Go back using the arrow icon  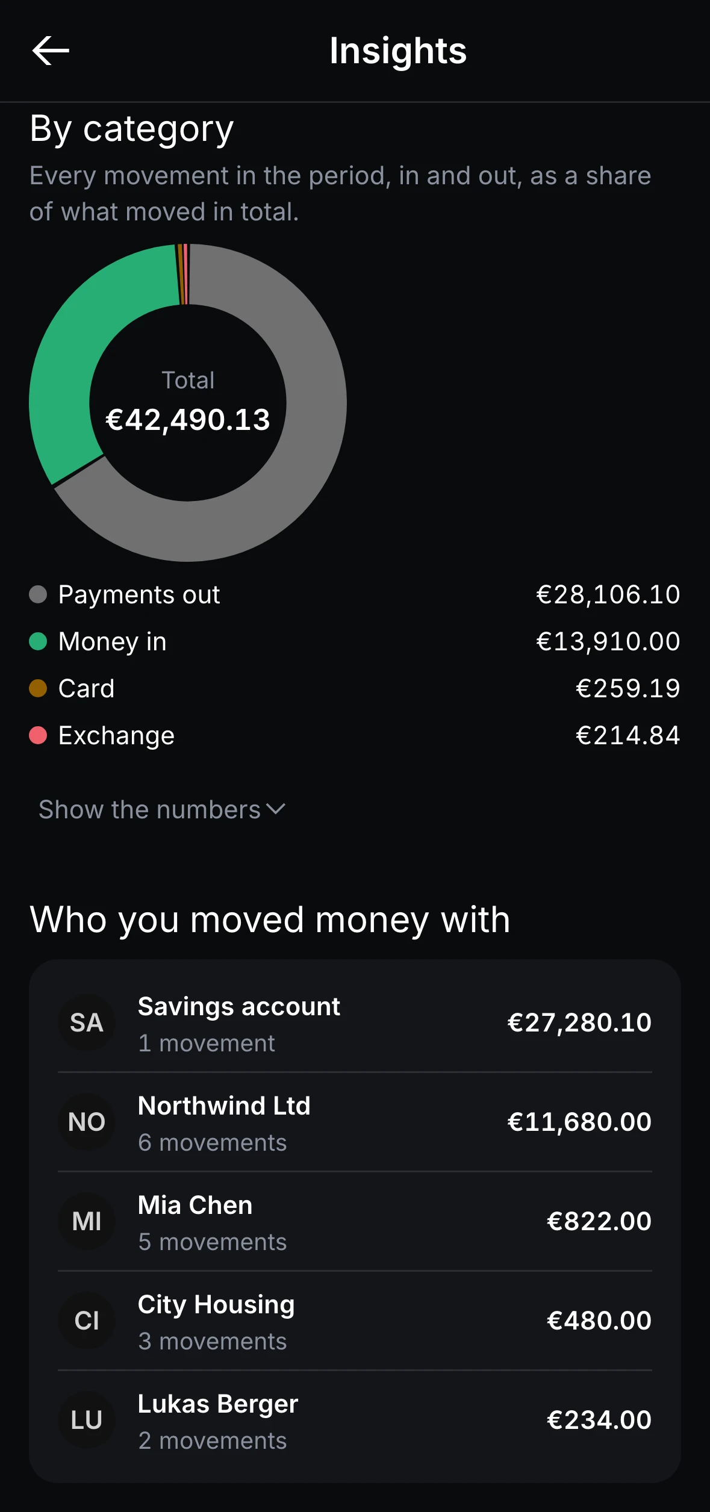[51, 51]
